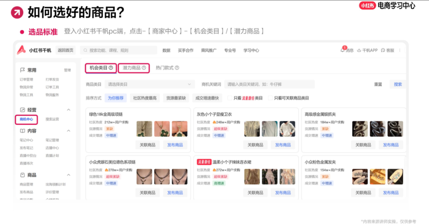Open 评价管理 in the sidebar
Viewport: 429px width, 224px height.
coord(52,192)
